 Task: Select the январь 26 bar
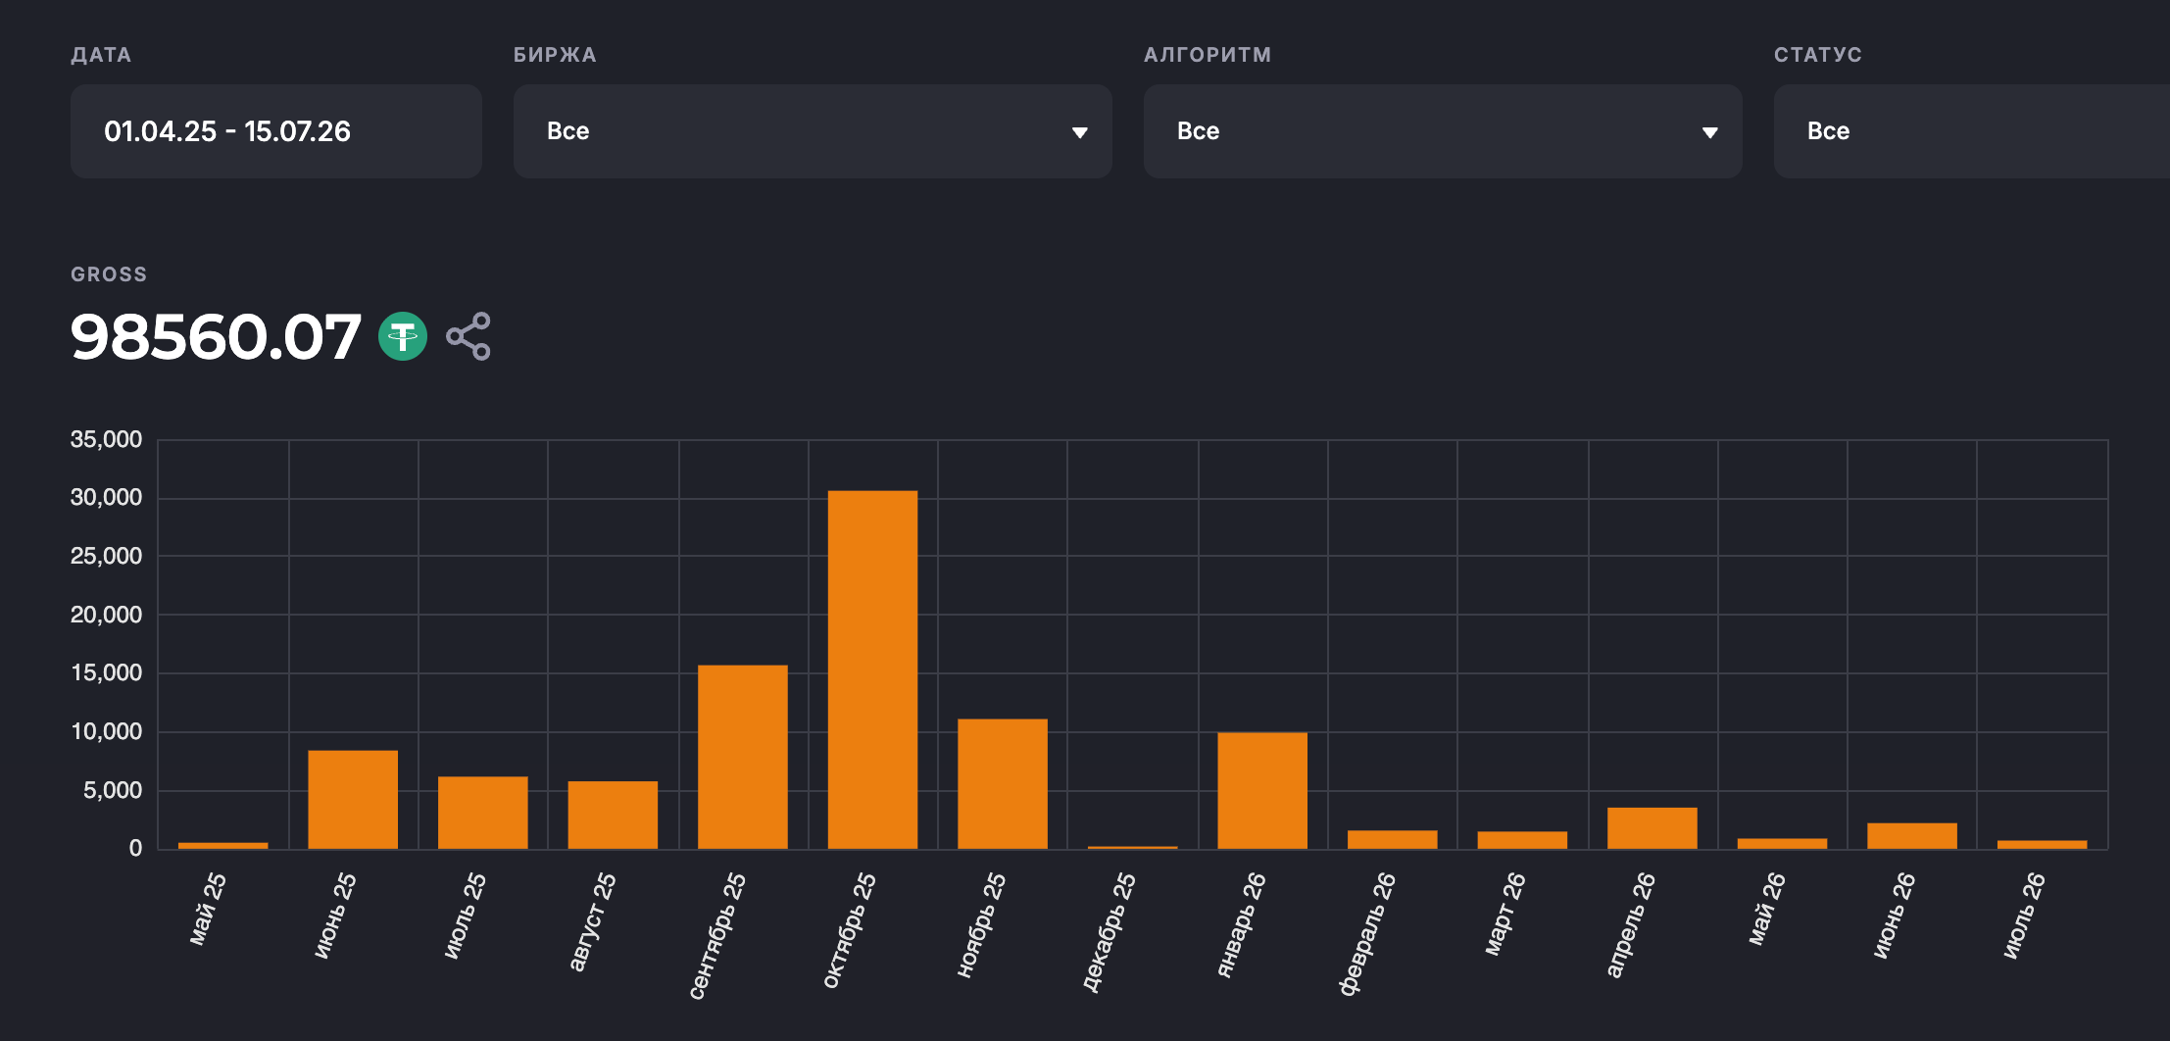pyautogui.click(x=1262, y=790)
